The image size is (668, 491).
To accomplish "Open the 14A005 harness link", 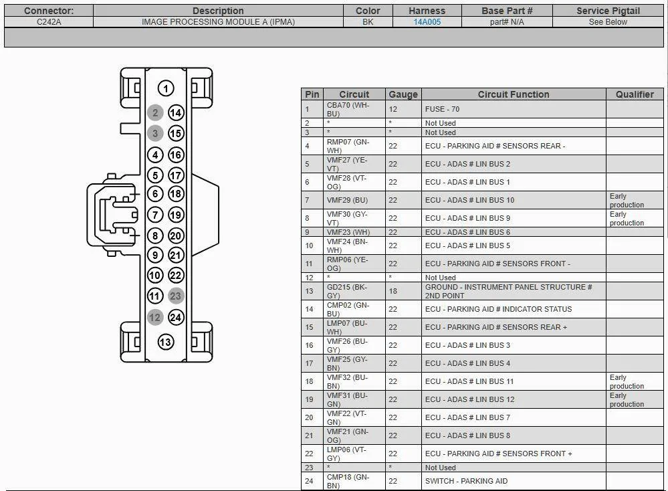I will pyautogui.click(x=427, y=22).
